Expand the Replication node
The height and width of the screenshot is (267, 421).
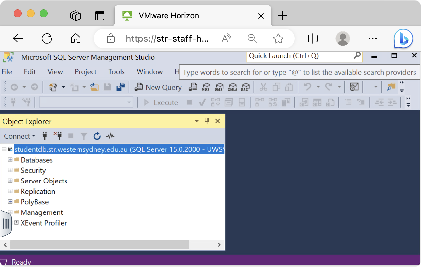(10, 191)
